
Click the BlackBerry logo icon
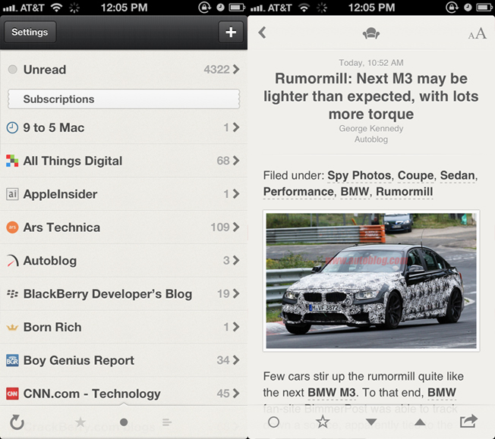coord(12,294)
